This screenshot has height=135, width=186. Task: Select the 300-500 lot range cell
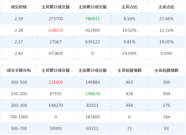coord(19,82)
